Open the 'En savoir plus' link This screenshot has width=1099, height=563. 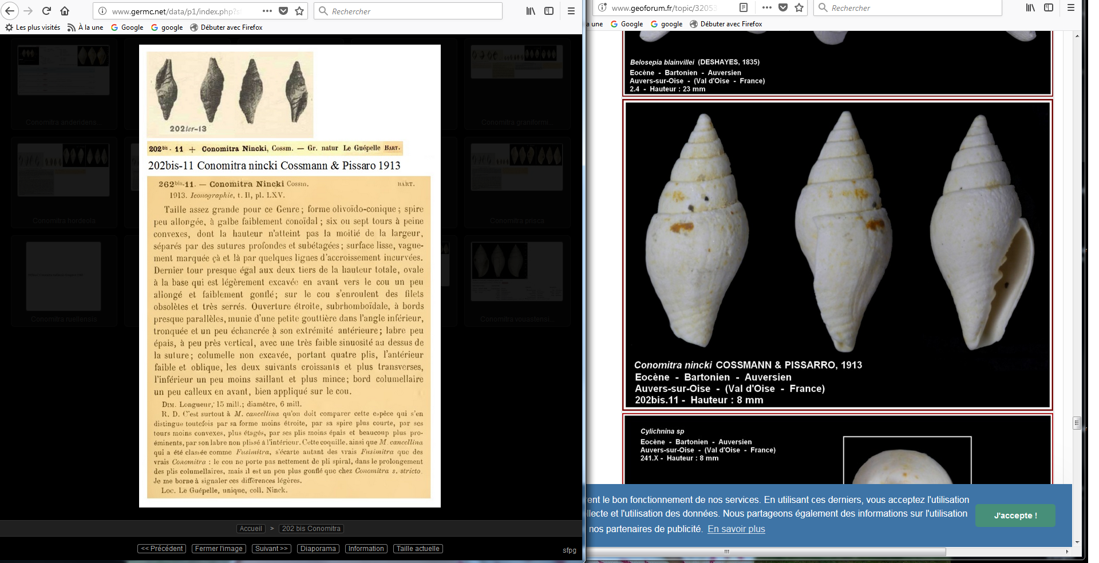(x=736, y=529)
